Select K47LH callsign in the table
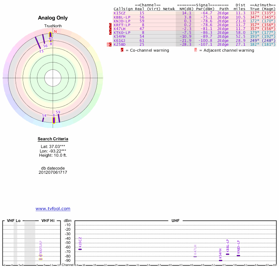 pyautogui.click(x=119, y=29)
